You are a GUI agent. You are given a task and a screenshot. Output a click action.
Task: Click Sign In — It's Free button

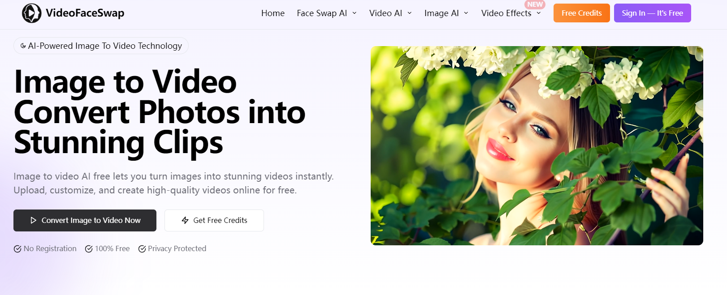pos(652,13)
